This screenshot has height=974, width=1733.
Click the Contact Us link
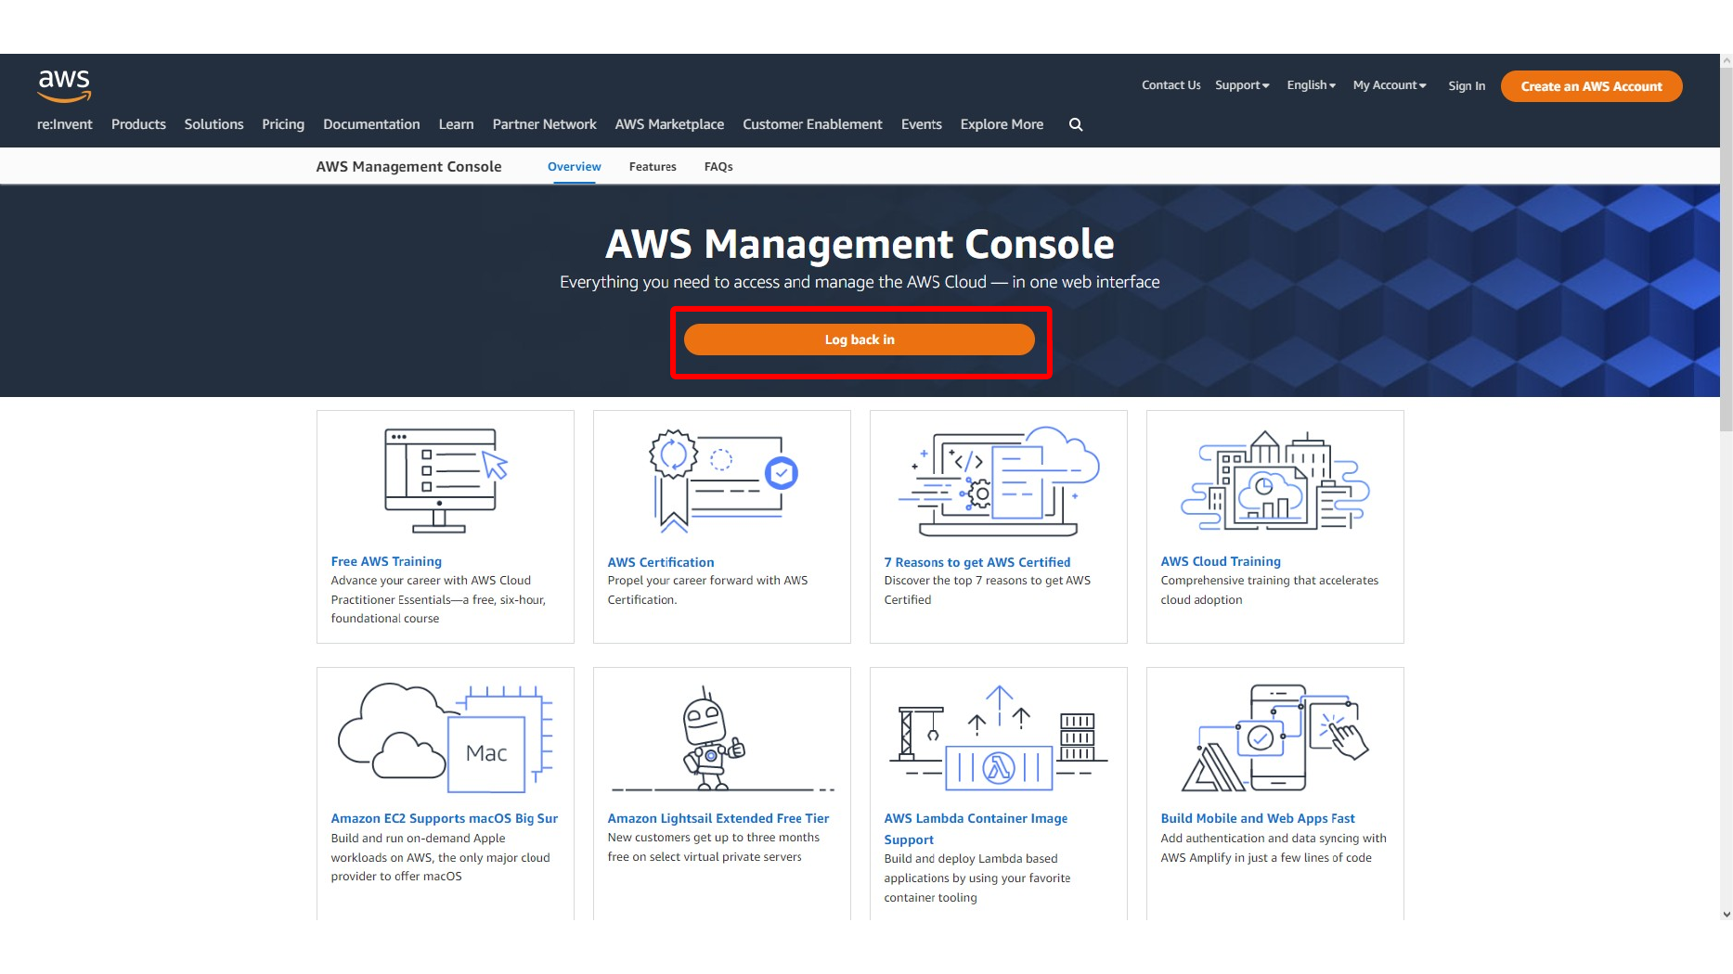click(1170, 85)
